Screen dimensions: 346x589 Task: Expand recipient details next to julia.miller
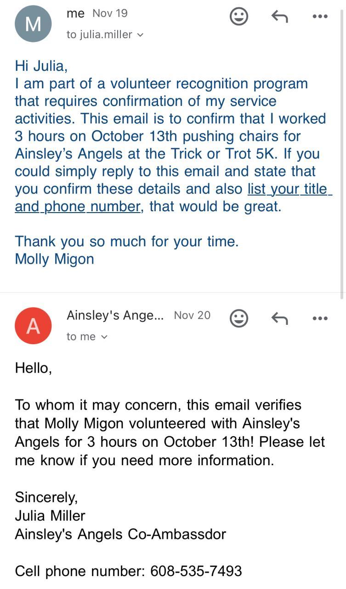(140, 35)
